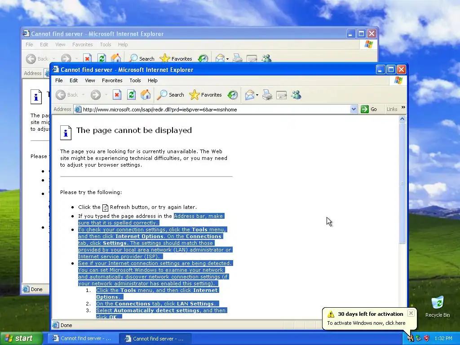460x345 pixels.
Task: Open Edit menu in front IE window
Action: pos(74,80)
